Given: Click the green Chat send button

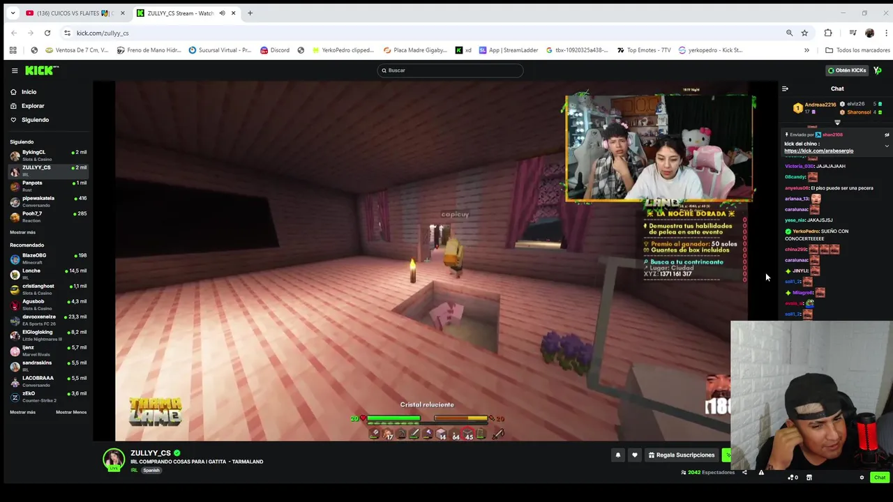Looking at the screenshot, I should [x=879, y=478].
